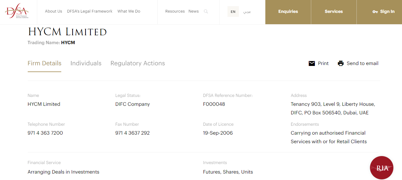Switch to the Regulatory Actions tab
Image resolution: width=402 pixels, height=180 pixels.
coord(138,63)
